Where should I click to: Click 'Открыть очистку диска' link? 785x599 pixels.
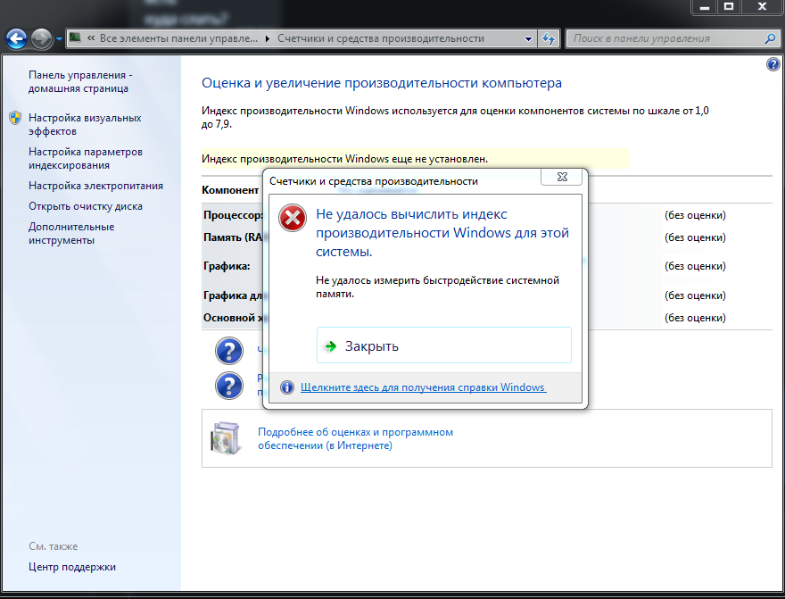(85, 206)
